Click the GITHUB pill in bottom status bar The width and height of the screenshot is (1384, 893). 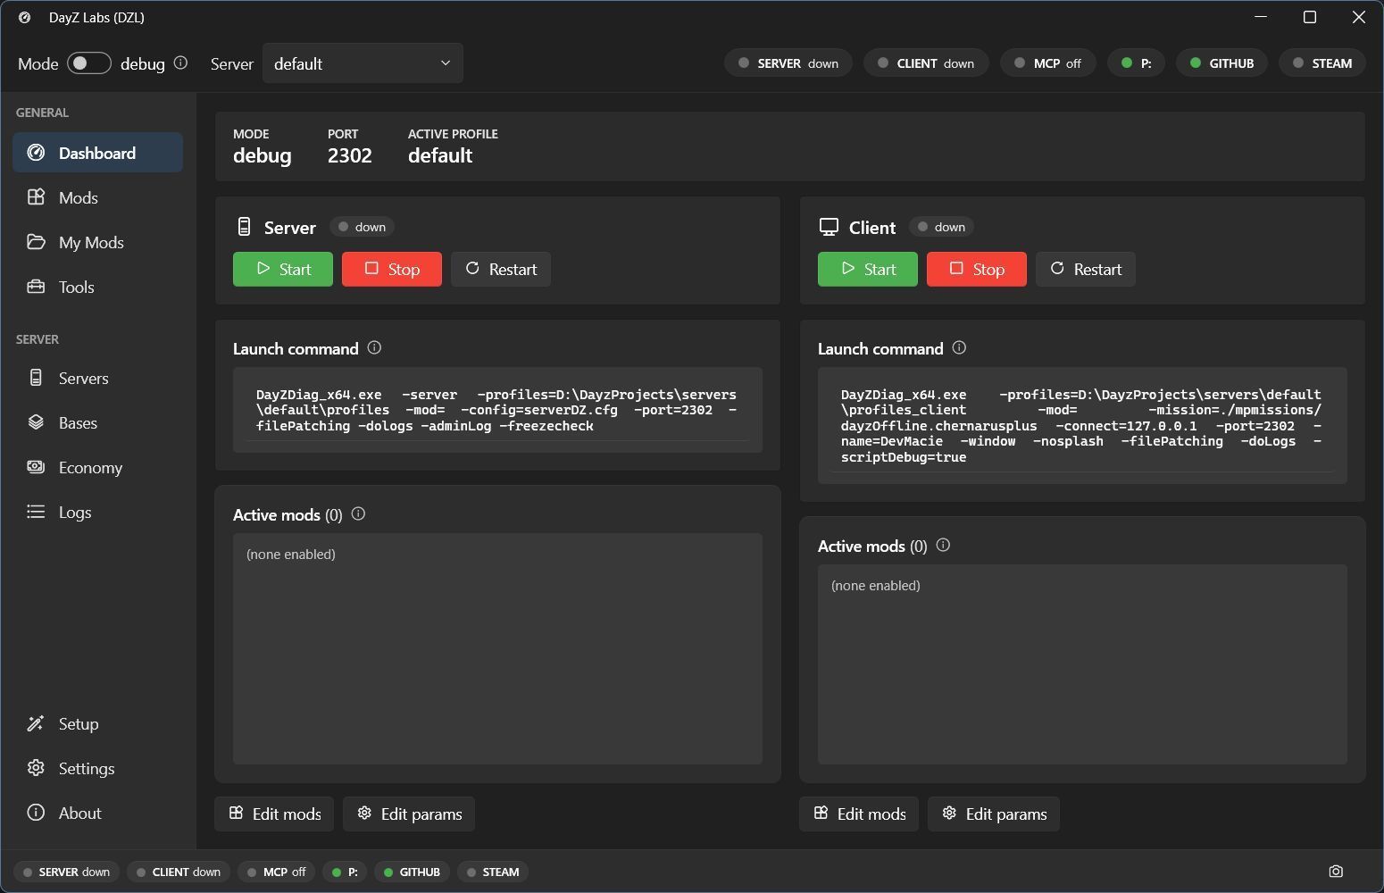(x=412, y=872)
